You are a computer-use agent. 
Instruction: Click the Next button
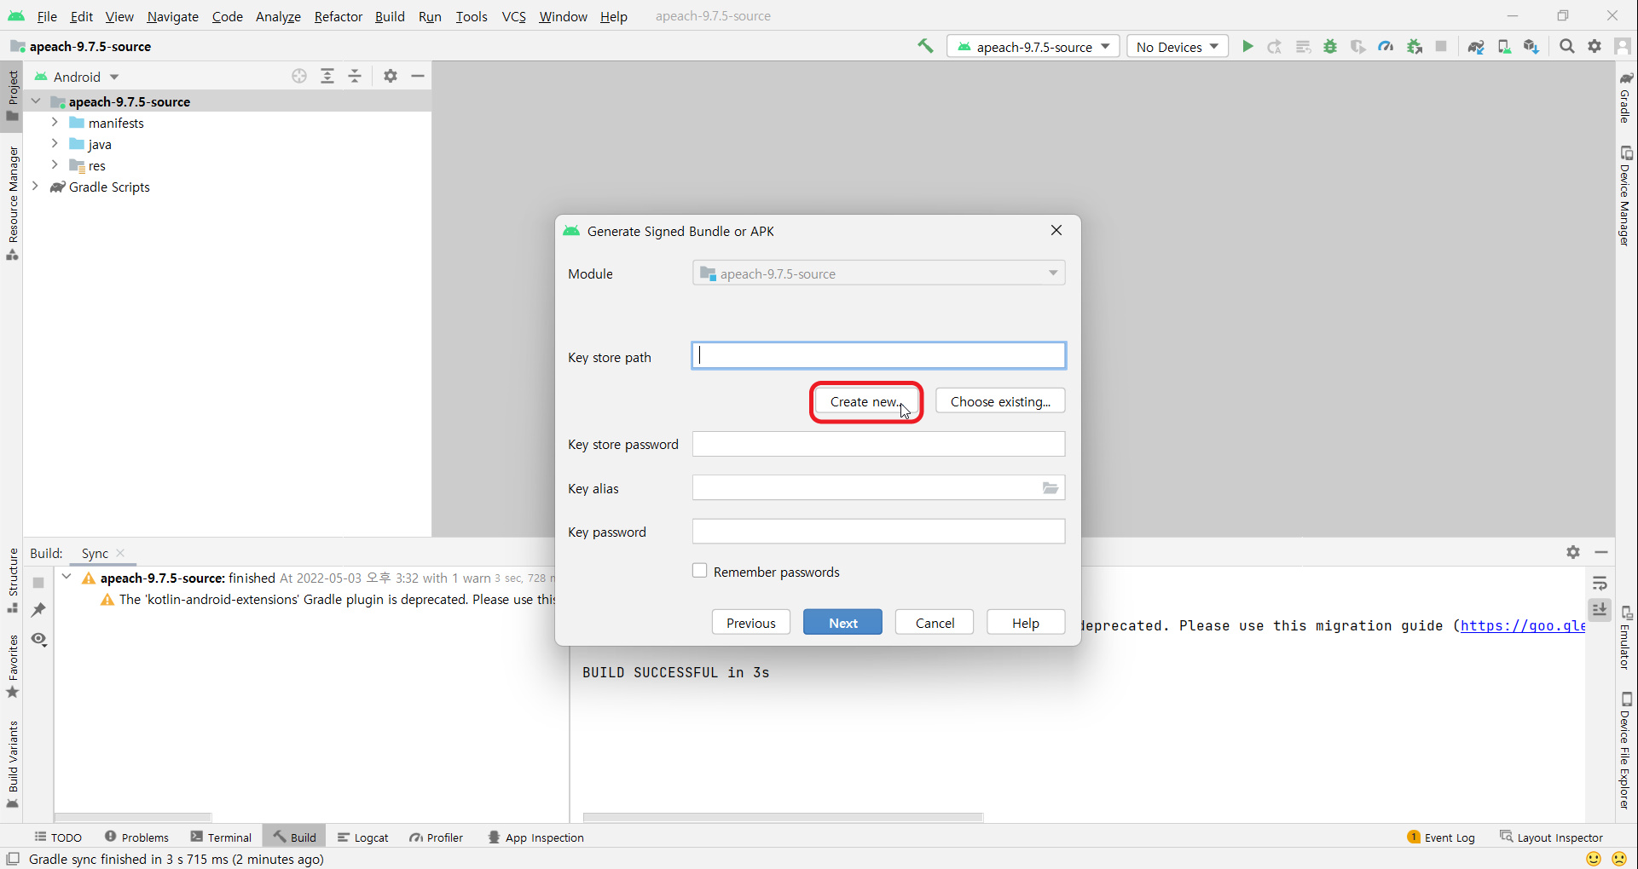coord(842,623)
